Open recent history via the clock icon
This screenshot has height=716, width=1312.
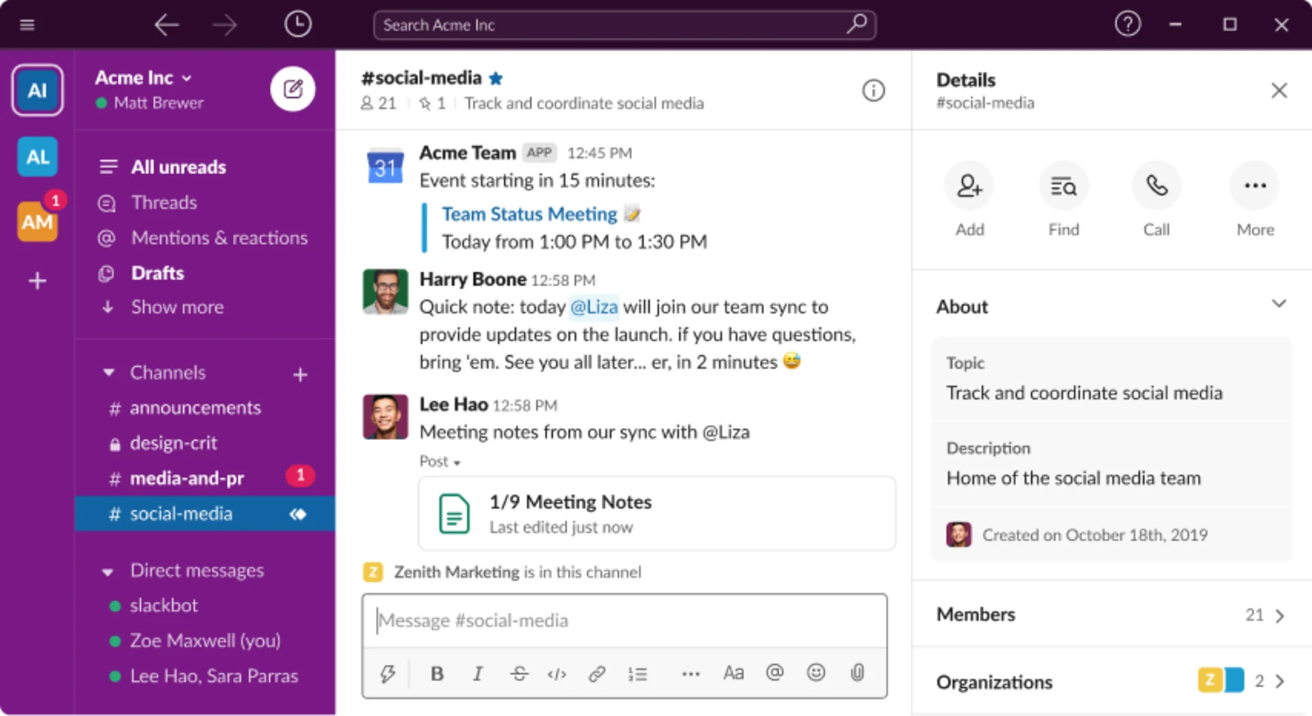pos(297,24)
